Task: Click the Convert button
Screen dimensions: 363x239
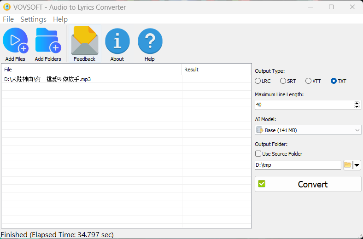Action: (308, 184)
